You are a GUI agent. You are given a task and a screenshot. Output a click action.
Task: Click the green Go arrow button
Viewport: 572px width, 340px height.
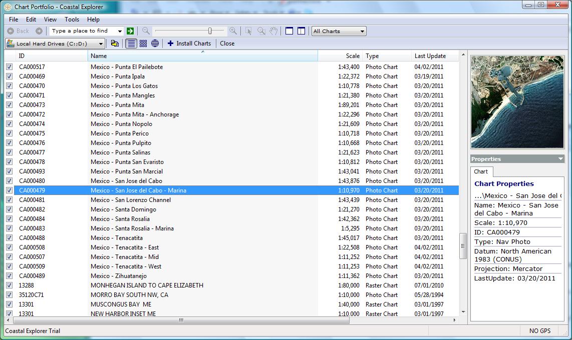click(x=130, y=31)
